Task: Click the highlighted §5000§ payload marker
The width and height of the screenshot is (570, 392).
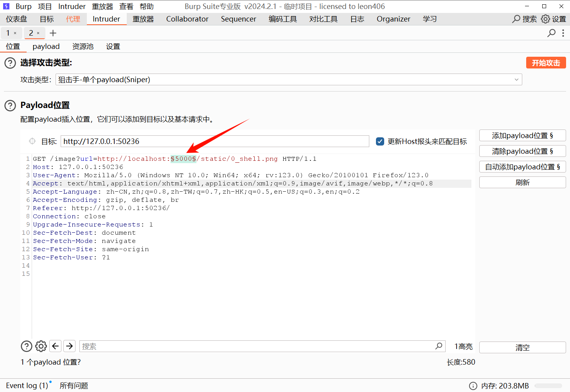Action: pyautogui.click(x=183, y=159)
